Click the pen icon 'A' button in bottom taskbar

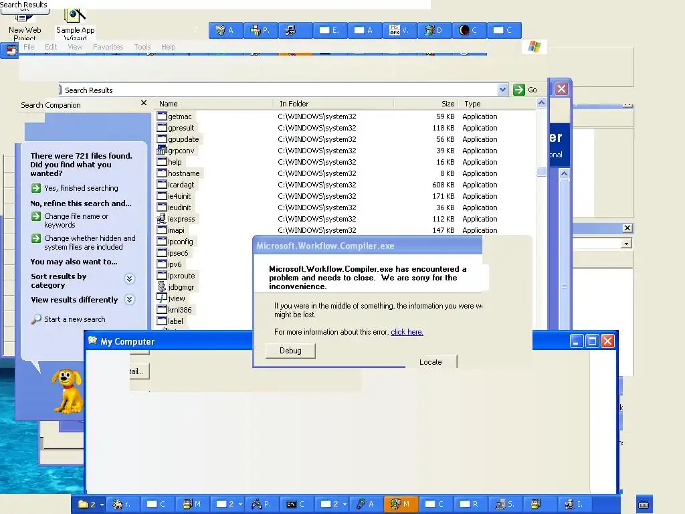click(365, 504)
